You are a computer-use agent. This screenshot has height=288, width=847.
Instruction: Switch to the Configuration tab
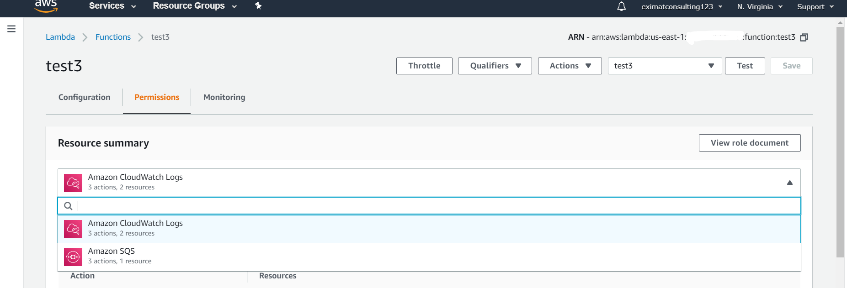click(85, 97)
